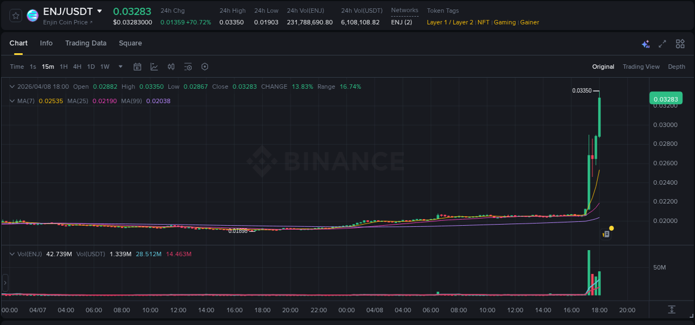Screen dimensions: 695x325
Task: Open the indicator settings list icon
Action: click(x=188, y=67)
